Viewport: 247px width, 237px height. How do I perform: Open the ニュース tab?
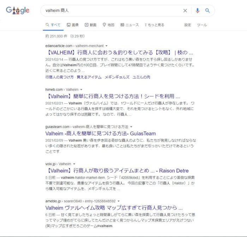(129, 25)
